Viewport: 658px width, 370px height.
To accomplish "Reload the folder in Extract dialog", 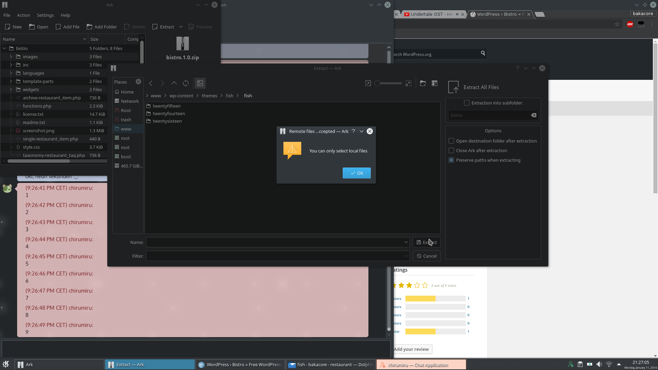I will 186,83.
